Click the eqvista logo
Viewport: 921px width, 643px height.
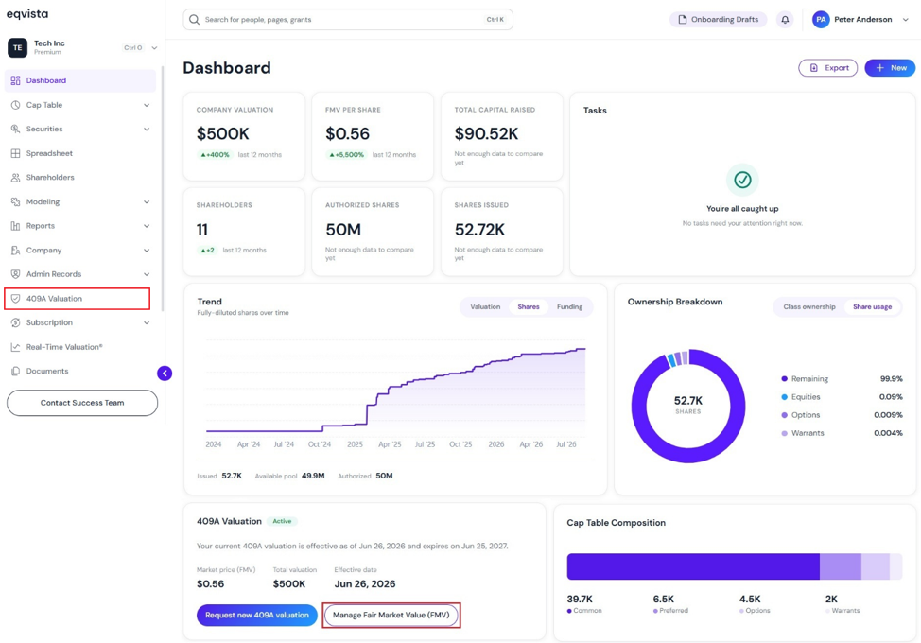pyautogui.click(x=27, y=13)
